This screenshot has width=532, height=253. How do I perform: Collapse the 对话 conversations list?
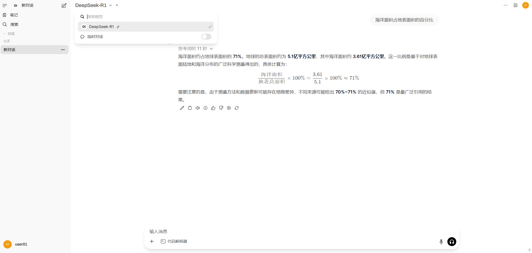tap(4, 33)
